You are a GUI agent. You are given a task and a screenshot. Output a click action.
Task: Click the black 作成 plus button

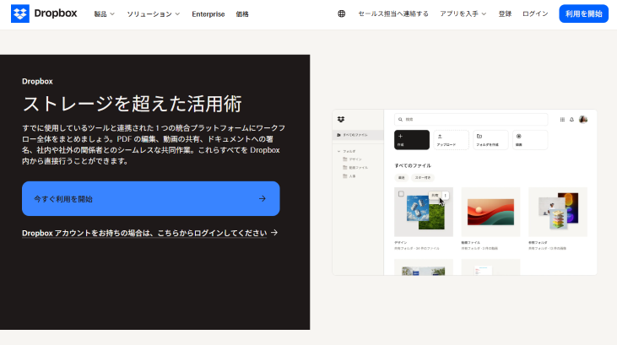pos(412,140)
